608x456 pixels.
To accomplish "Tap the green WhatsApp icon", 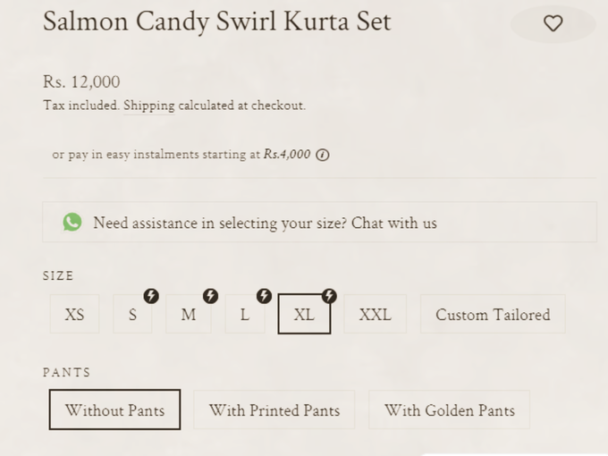I will tap(72, 222).
